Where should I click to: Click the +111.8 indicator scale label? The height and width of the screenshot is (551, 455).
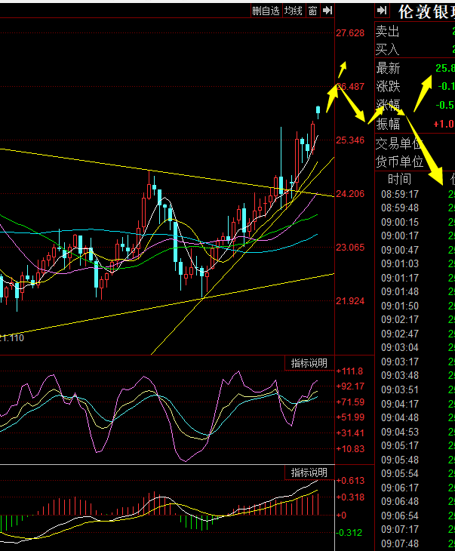(x=352, y=371)
